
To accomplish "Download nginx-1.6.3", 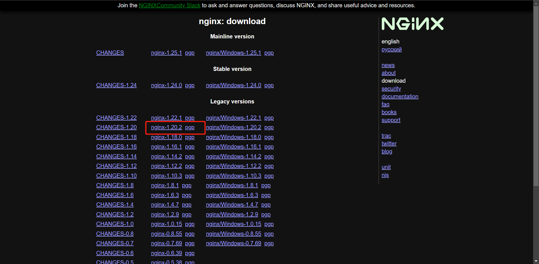I will click(165, 195).
